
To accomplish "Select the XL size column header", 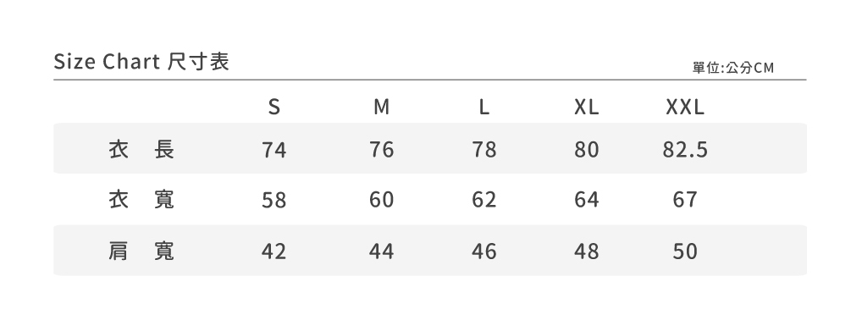I will [x=587, y=107].
